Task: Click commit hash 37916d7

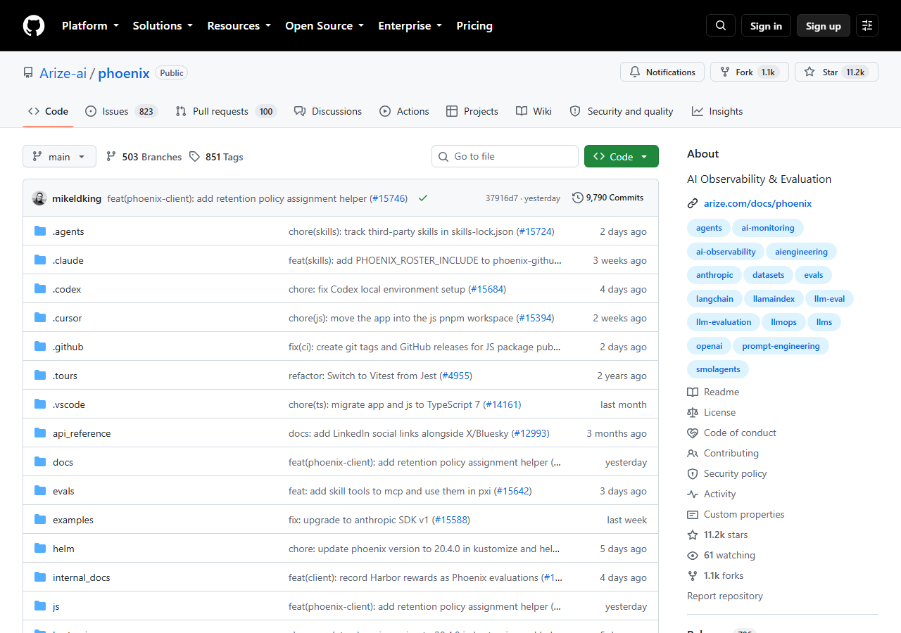Action: click(502, 198)
